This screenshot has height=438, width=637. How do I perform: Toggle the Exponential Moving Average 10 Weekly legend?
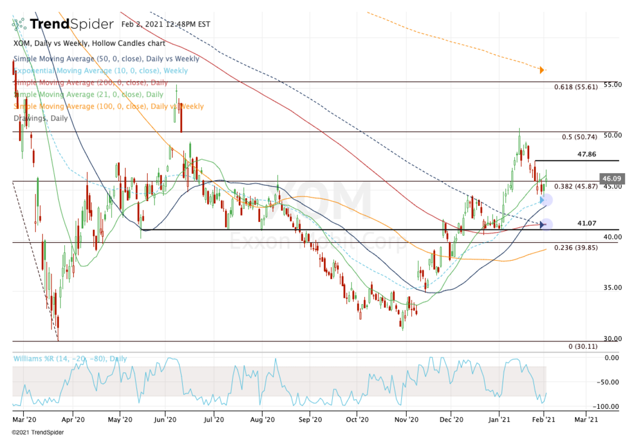[100, 71]
